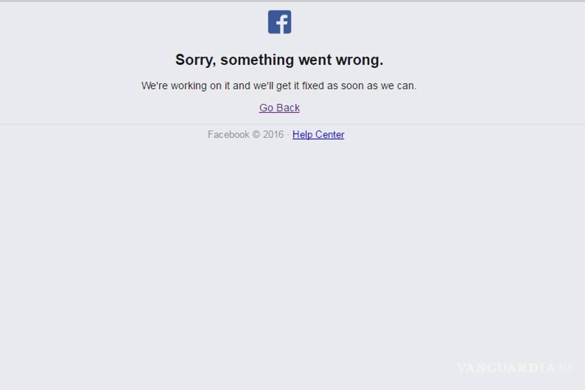Click the white 'f' letter inside logo

point(282,23)
